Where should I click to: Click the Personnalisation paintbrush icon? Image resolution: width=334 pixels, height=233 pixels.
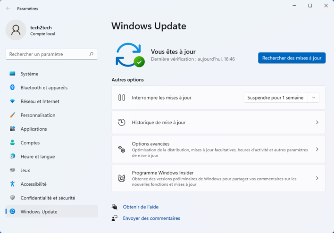coord(12,115)
